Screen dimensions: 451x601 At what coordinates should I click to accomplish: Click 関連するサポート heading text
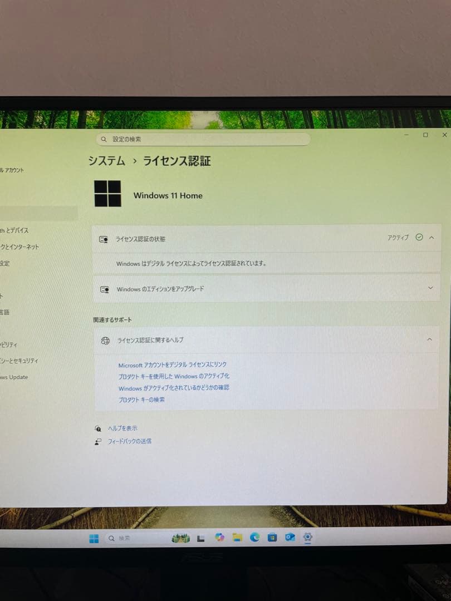click(112, 319)
